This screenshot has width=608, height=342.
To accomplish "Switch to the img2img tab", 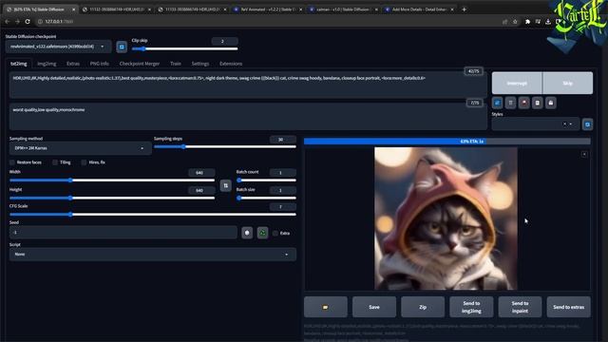I will click(47, 64).
